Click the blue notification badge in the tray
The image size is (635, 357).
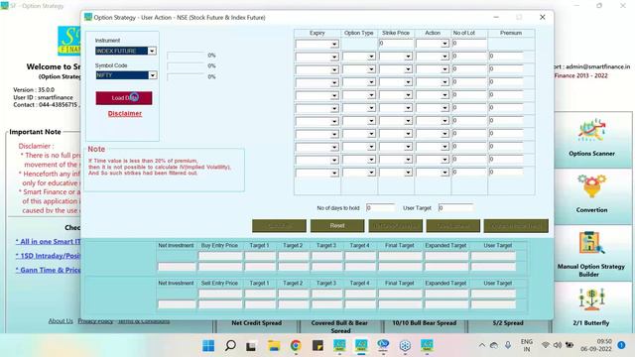tap(621, 345)
